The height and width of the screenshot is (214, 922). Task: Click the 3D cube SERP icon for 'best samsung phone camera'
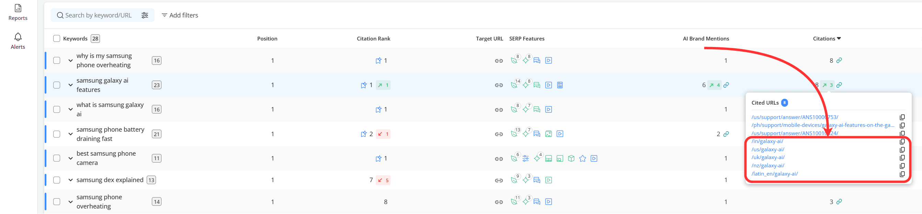click(571, 158)
